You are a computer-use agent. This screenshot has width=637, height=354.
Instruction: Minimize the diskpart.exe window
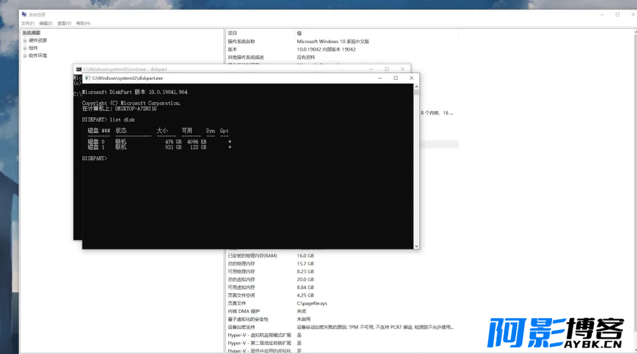380,78
